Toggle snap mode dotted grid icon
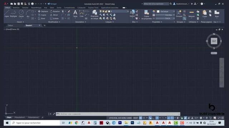The height and width of the screenshot is (128, 229). coord(144,118)
